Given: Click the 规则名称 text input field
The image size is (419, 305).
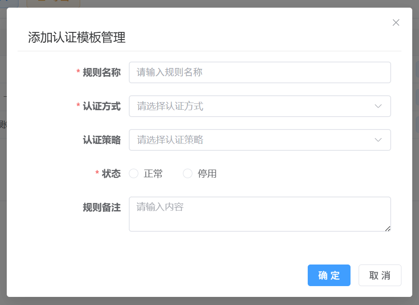Looking at the screenshot, I should pos(260,72).
